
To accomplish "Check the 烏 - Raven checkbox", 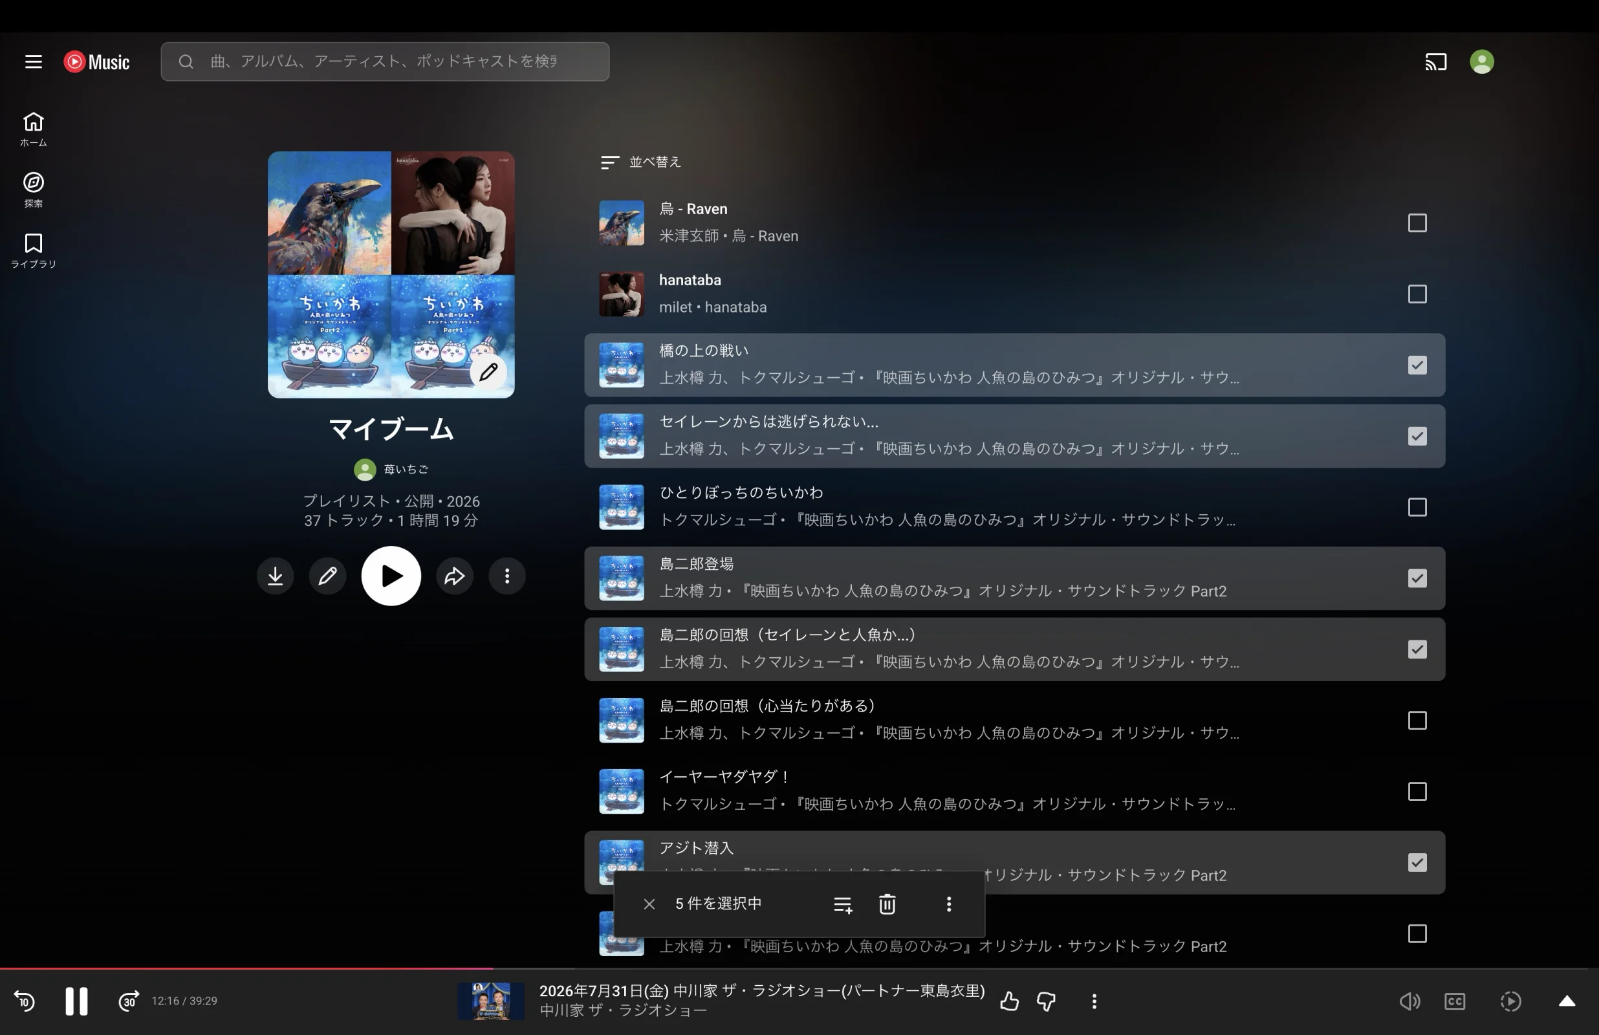I will click(x=1417, y=223).
